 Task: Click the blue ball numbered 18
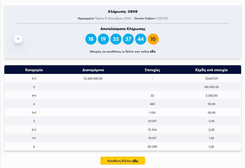[x=91, y=39]
